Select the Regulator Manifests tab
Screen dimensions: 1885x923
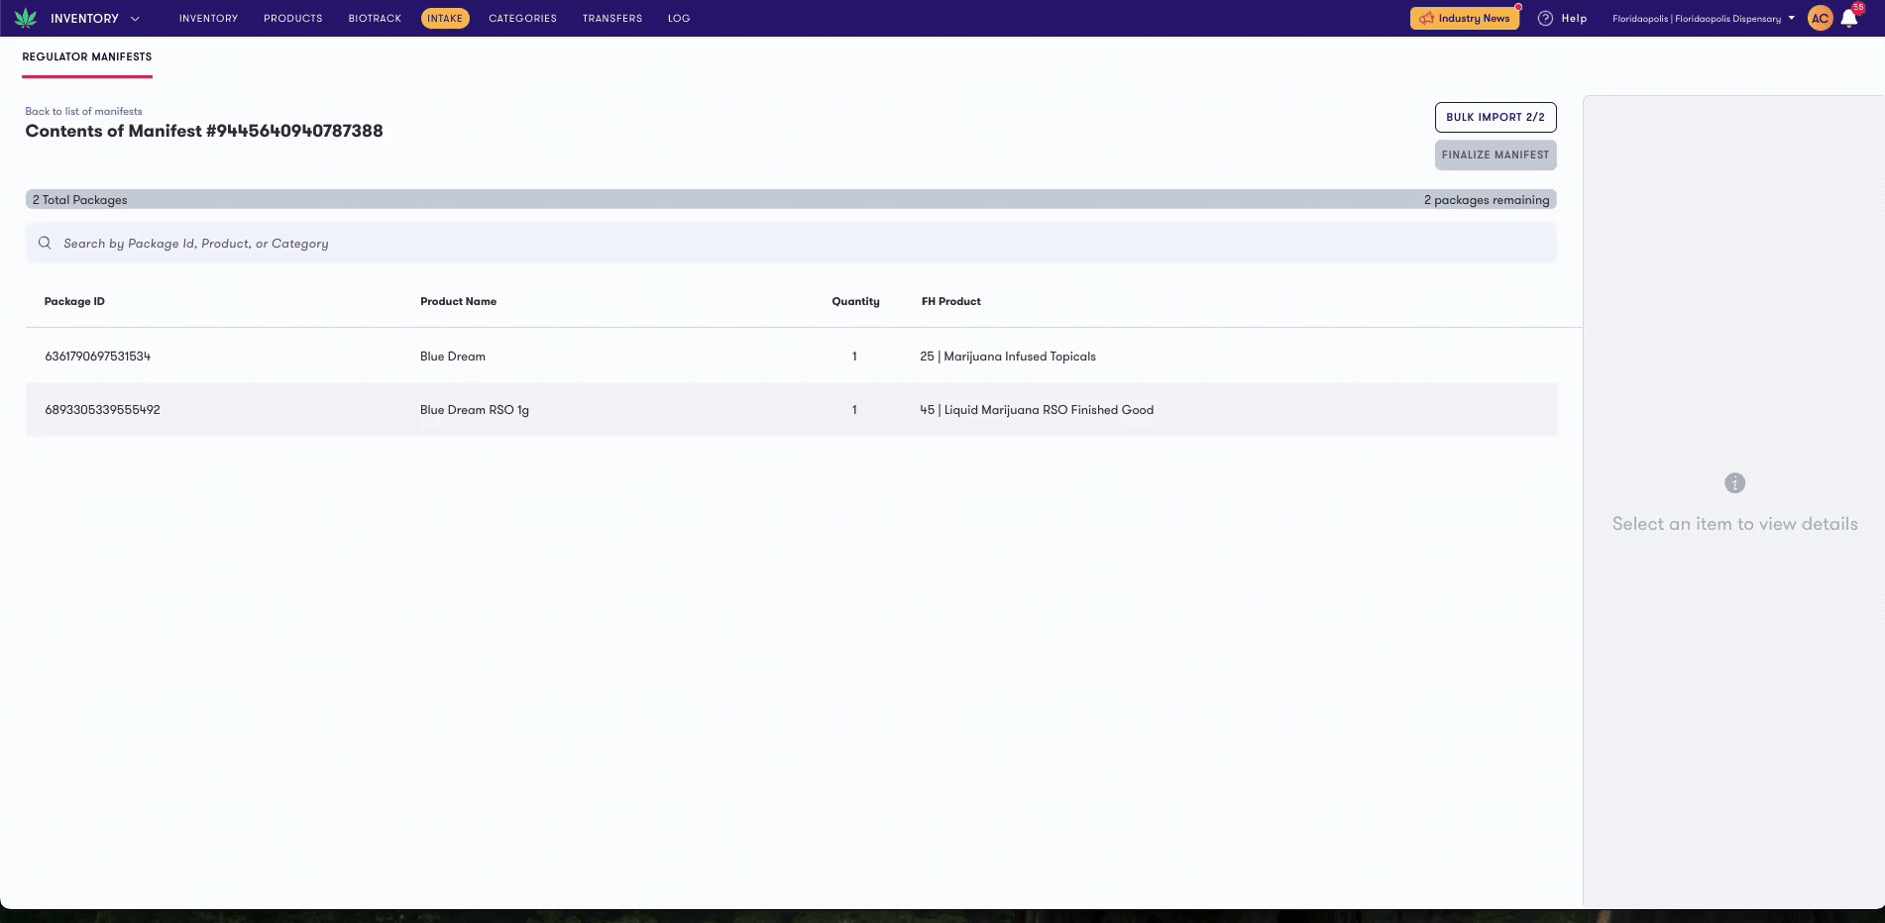click(x=87, y=57)
